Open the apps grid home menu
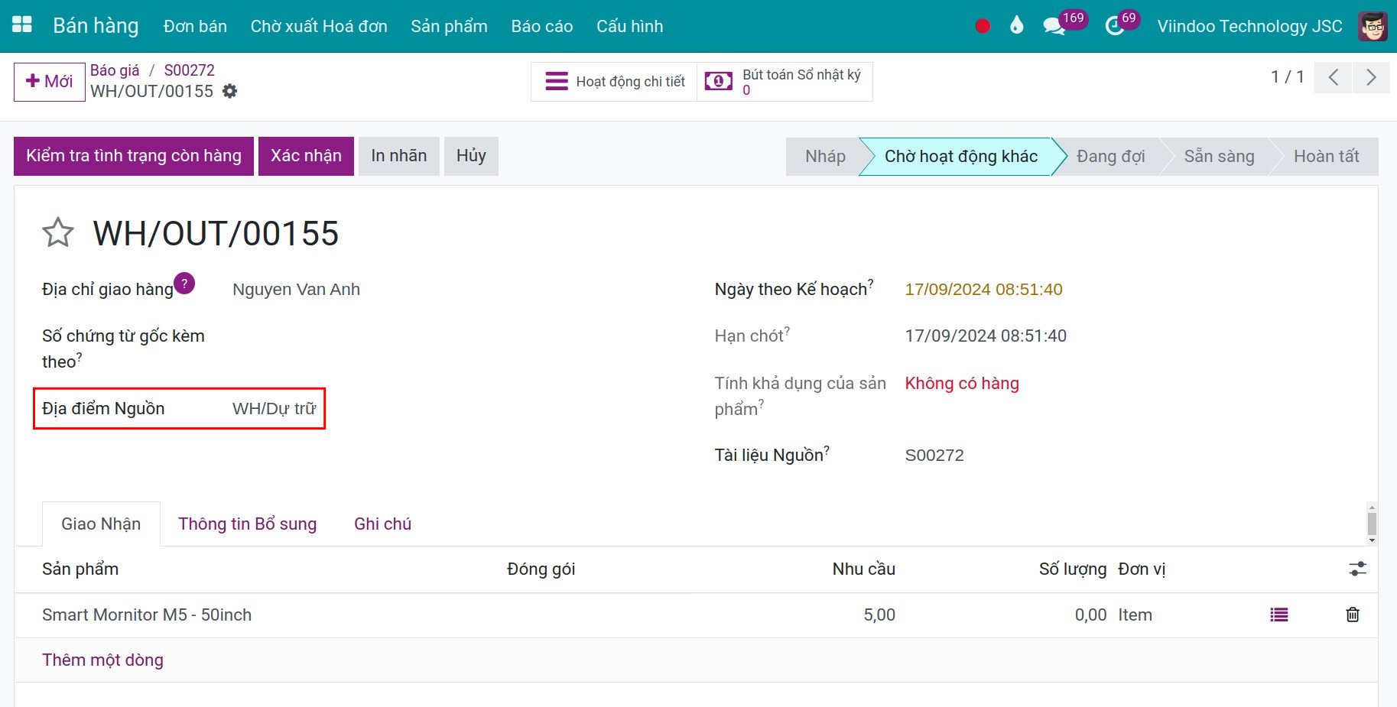1397x707 pixels. click(22, 25)
